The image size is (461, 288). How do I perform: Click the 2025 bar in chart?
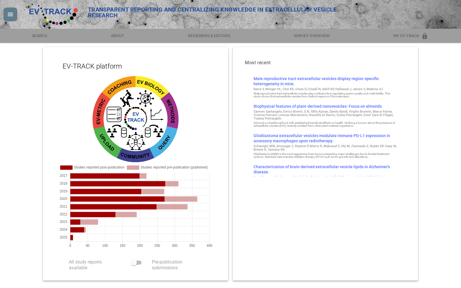[71, 238]
